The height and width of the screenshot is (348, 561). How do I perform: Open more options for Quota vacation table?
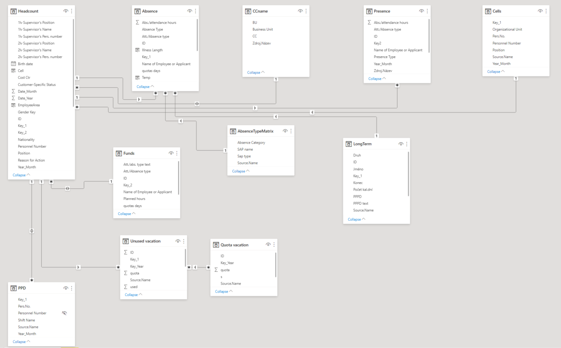[x=274, y=245]
